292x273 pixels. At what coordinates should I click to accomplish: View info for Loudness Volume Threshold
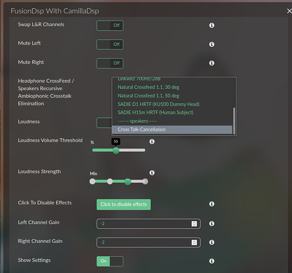pyautogui.click(x=152, y=141)
